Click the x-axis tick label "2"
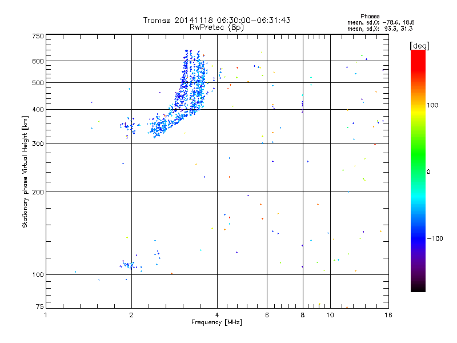This screenshot has height=343, width=457. click(x=131, y=315)
